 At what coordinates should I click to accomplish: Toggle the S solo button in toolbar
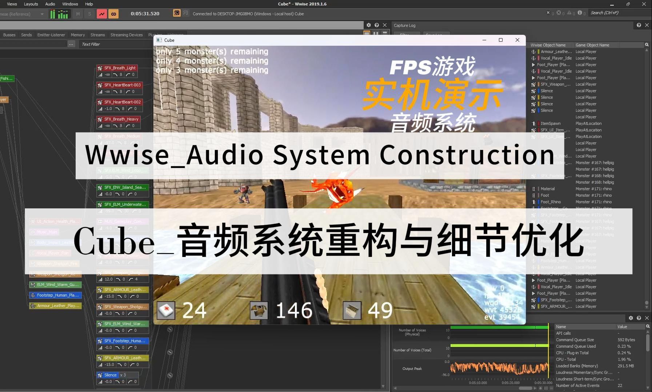tap(89, 14)
